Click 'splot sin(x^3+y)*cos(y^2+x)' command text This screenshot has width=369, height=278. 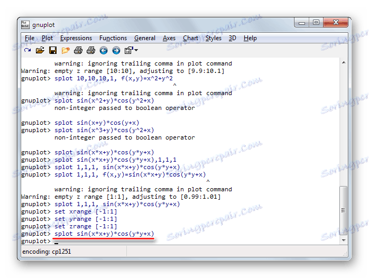pos(104,131)
